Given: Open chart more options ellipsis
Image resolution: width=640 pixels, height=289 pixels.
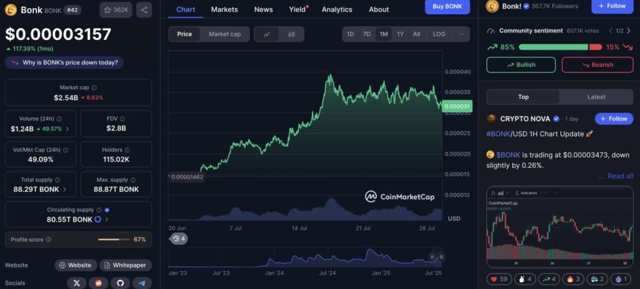Looking at the screenshot, I should pos(462,34).
